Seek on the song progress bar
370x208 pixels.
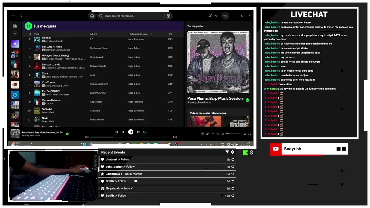click(130, 137)
